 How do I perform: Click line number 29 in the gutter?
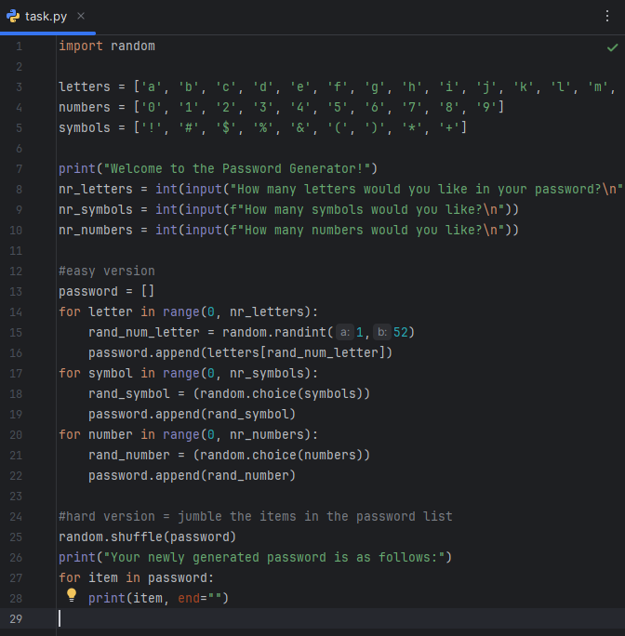[16, 619]
